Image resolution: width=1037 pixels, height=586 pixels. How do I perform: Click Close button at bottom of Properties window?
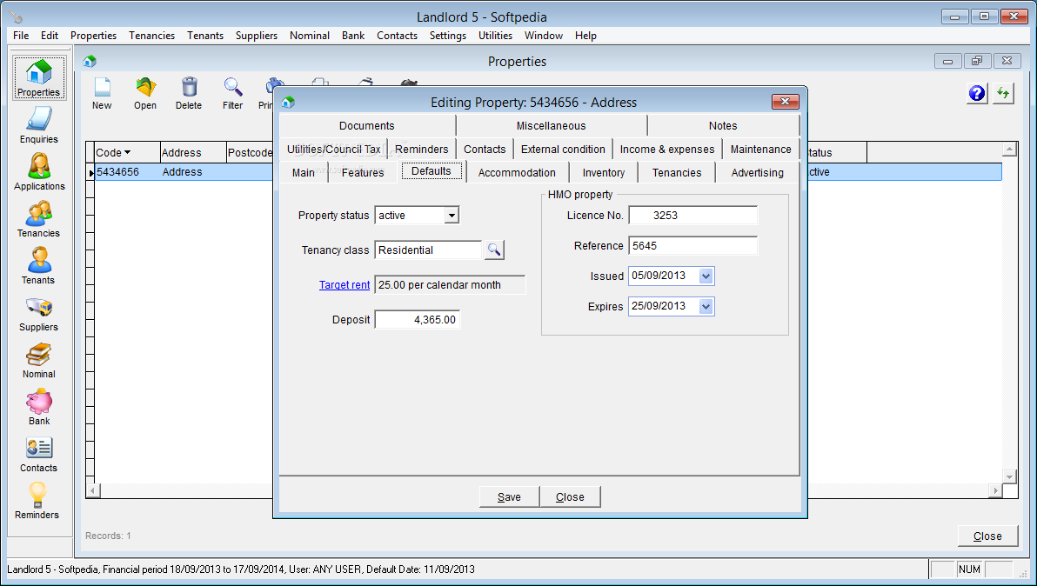pos(987,536)
